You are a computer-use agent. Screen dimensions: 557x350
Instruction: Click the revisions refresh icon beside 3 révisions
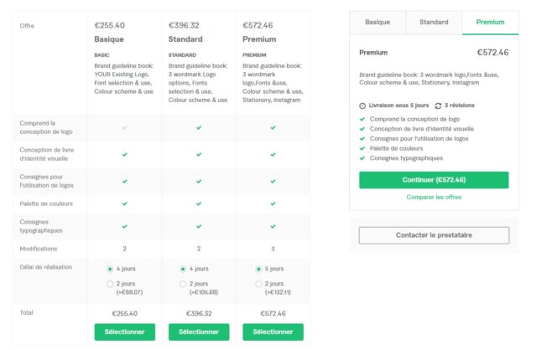(438, 106)
